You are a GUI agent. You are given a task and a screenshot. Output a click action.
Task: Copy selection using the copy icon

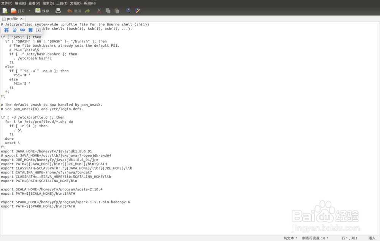pos(108,11)
